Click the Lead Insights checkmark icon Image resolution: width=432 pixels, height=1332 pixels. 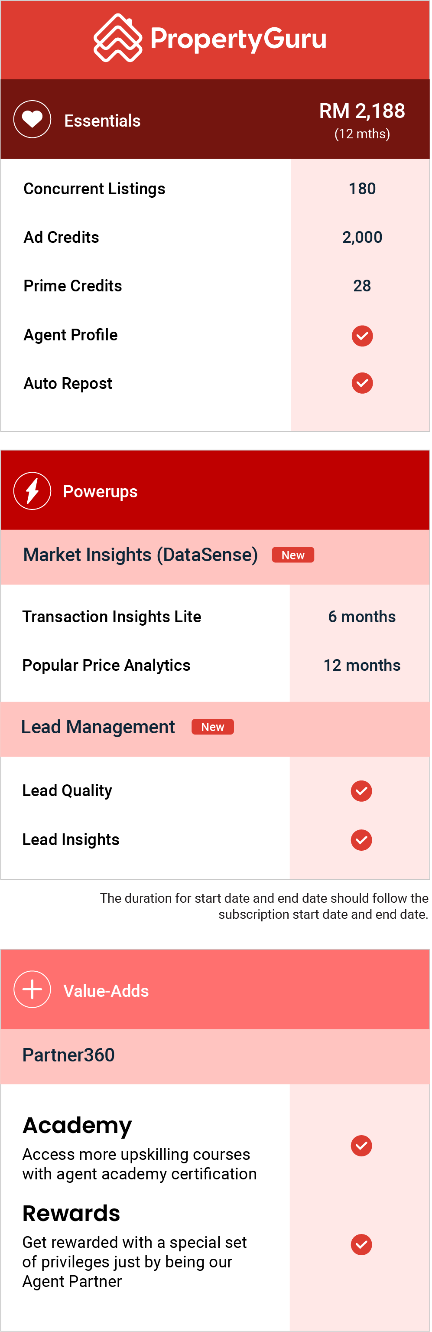pos(362,841)
